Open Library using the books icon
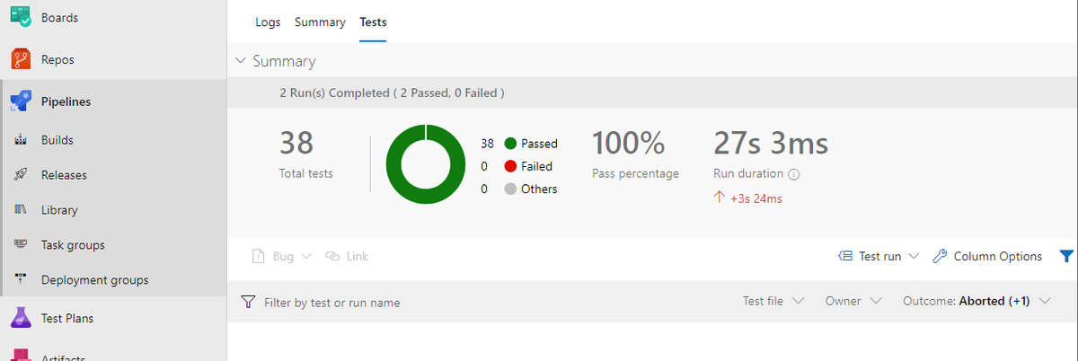 coord(21,210)
